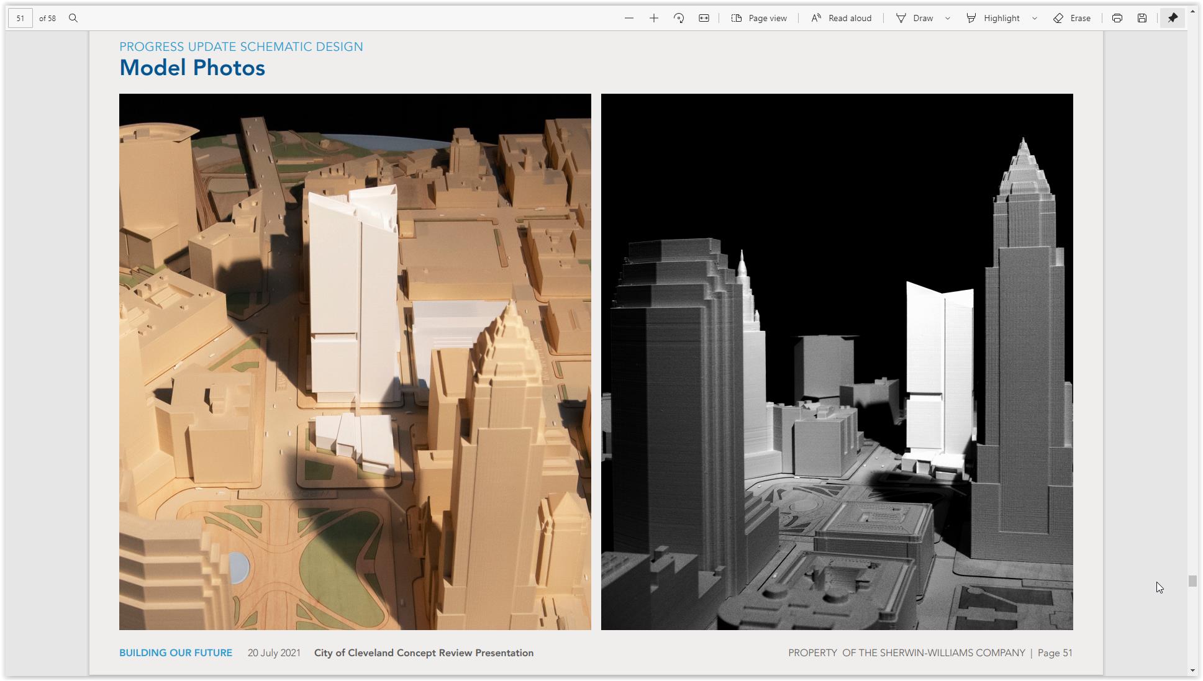The image size is (1203, 681).
Task: Click the "Page 51" footer label
Action: tap(1055, 653)
